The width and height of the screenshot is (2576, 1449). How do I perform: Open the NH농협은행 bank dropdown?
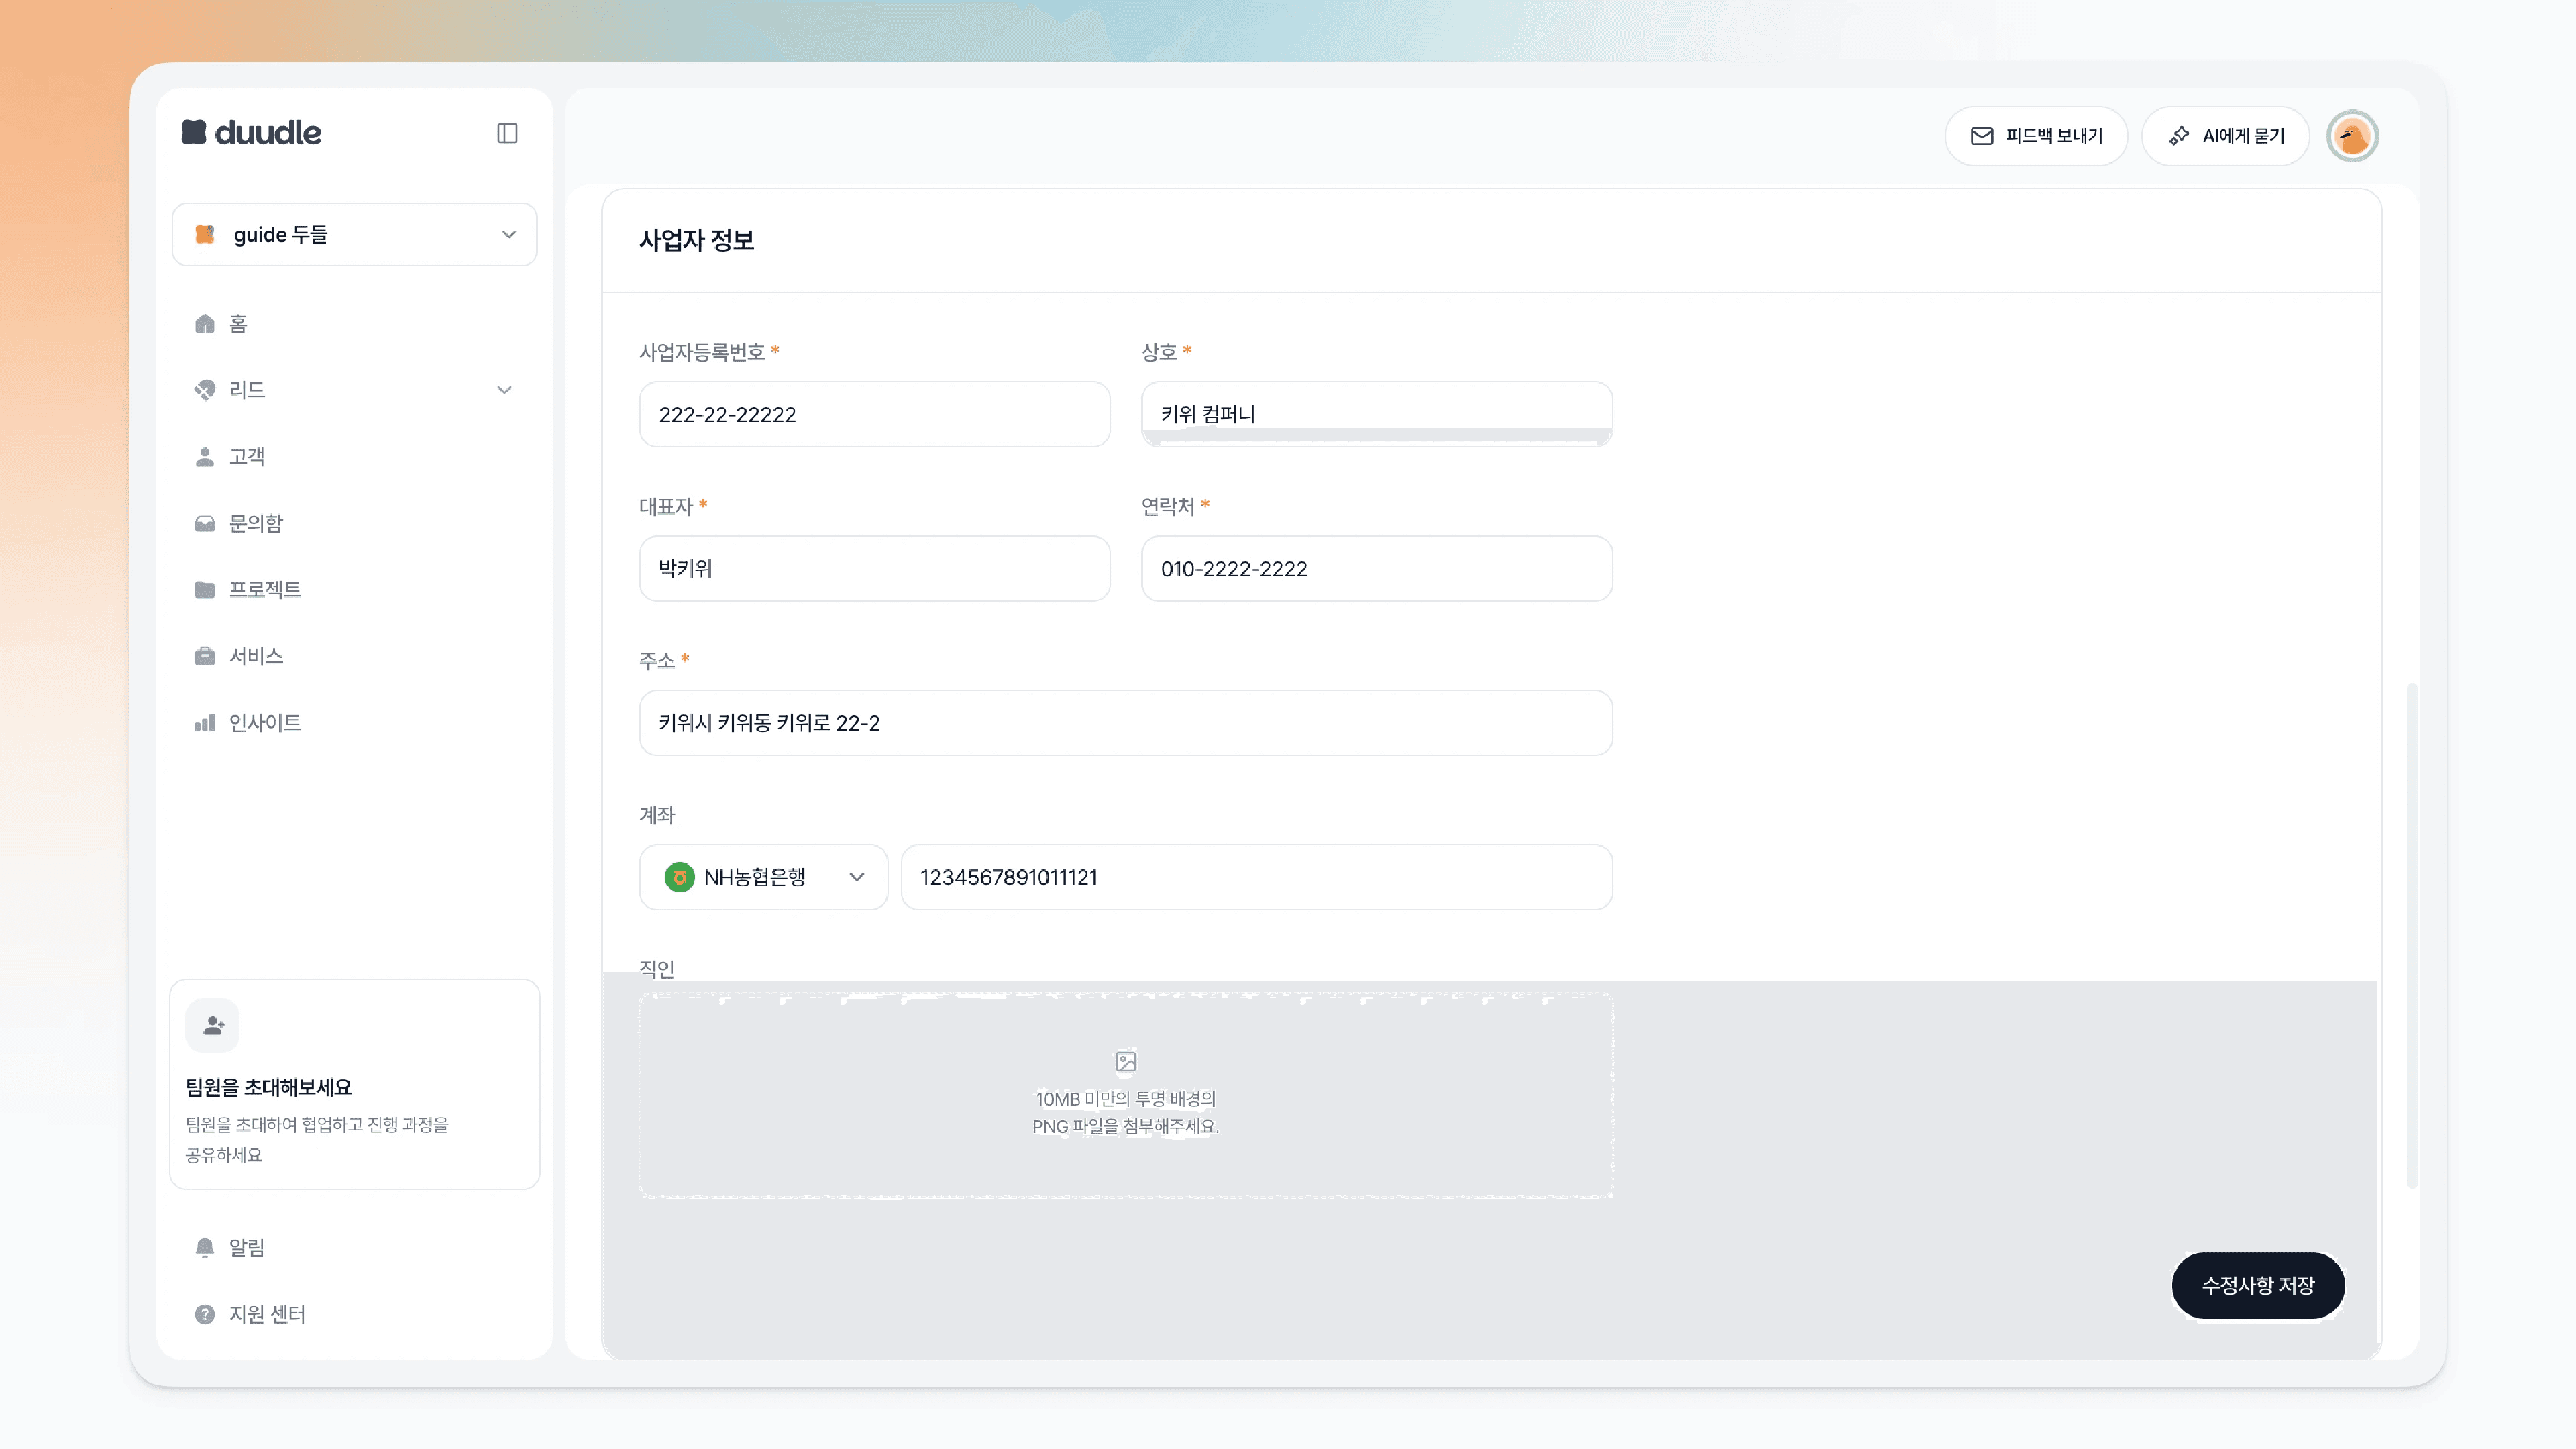click(764, 877)
